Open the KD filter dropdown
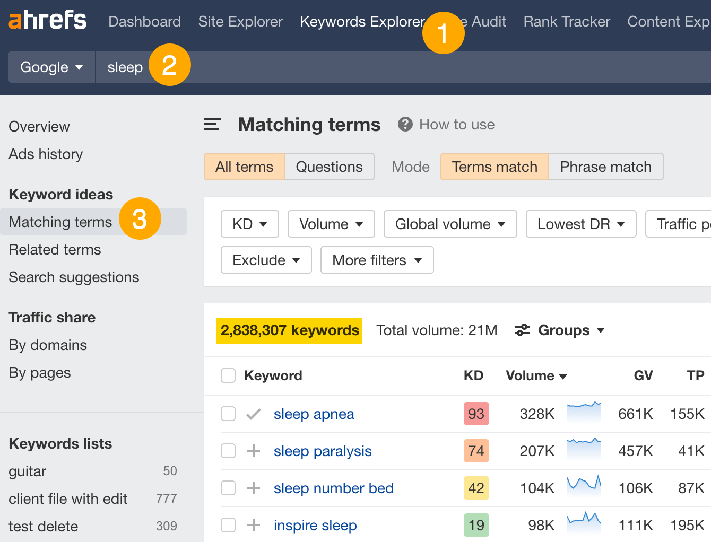The width and height of the screenshot is (711, 542). pos(249,224)
